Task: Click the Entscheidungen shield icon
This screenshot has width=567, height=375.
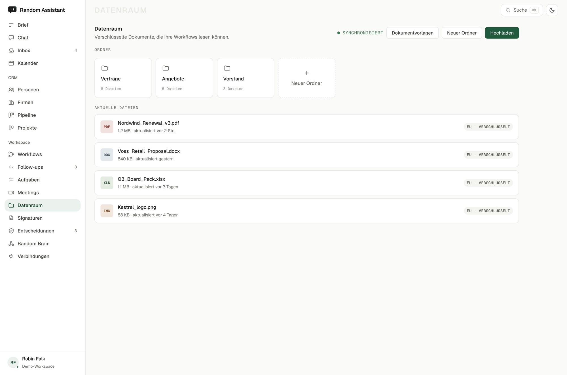Action: pos(11,231)
